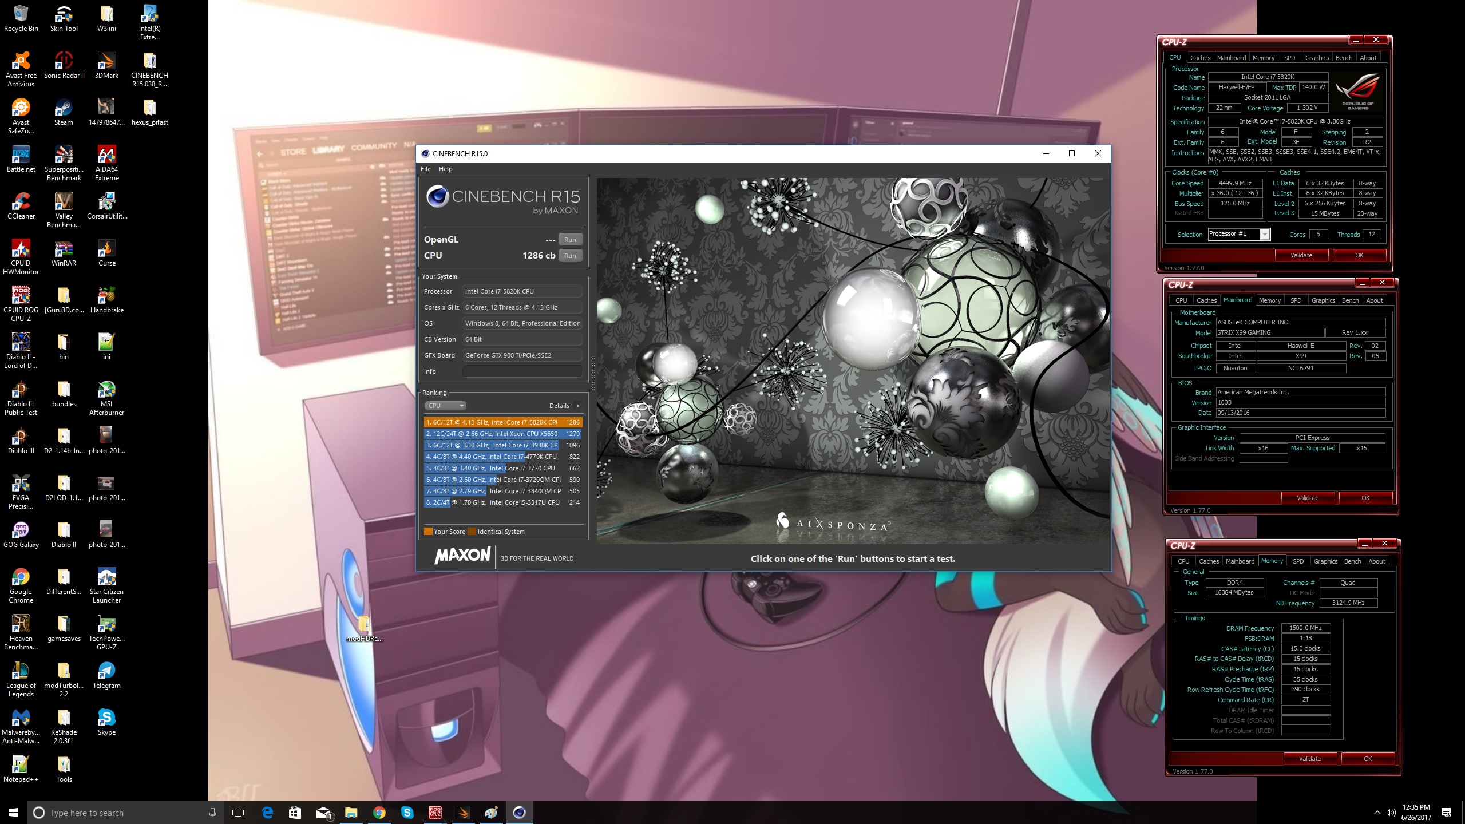
Task: Open the Action Center notifications icon
Action: click(1446, 813)
